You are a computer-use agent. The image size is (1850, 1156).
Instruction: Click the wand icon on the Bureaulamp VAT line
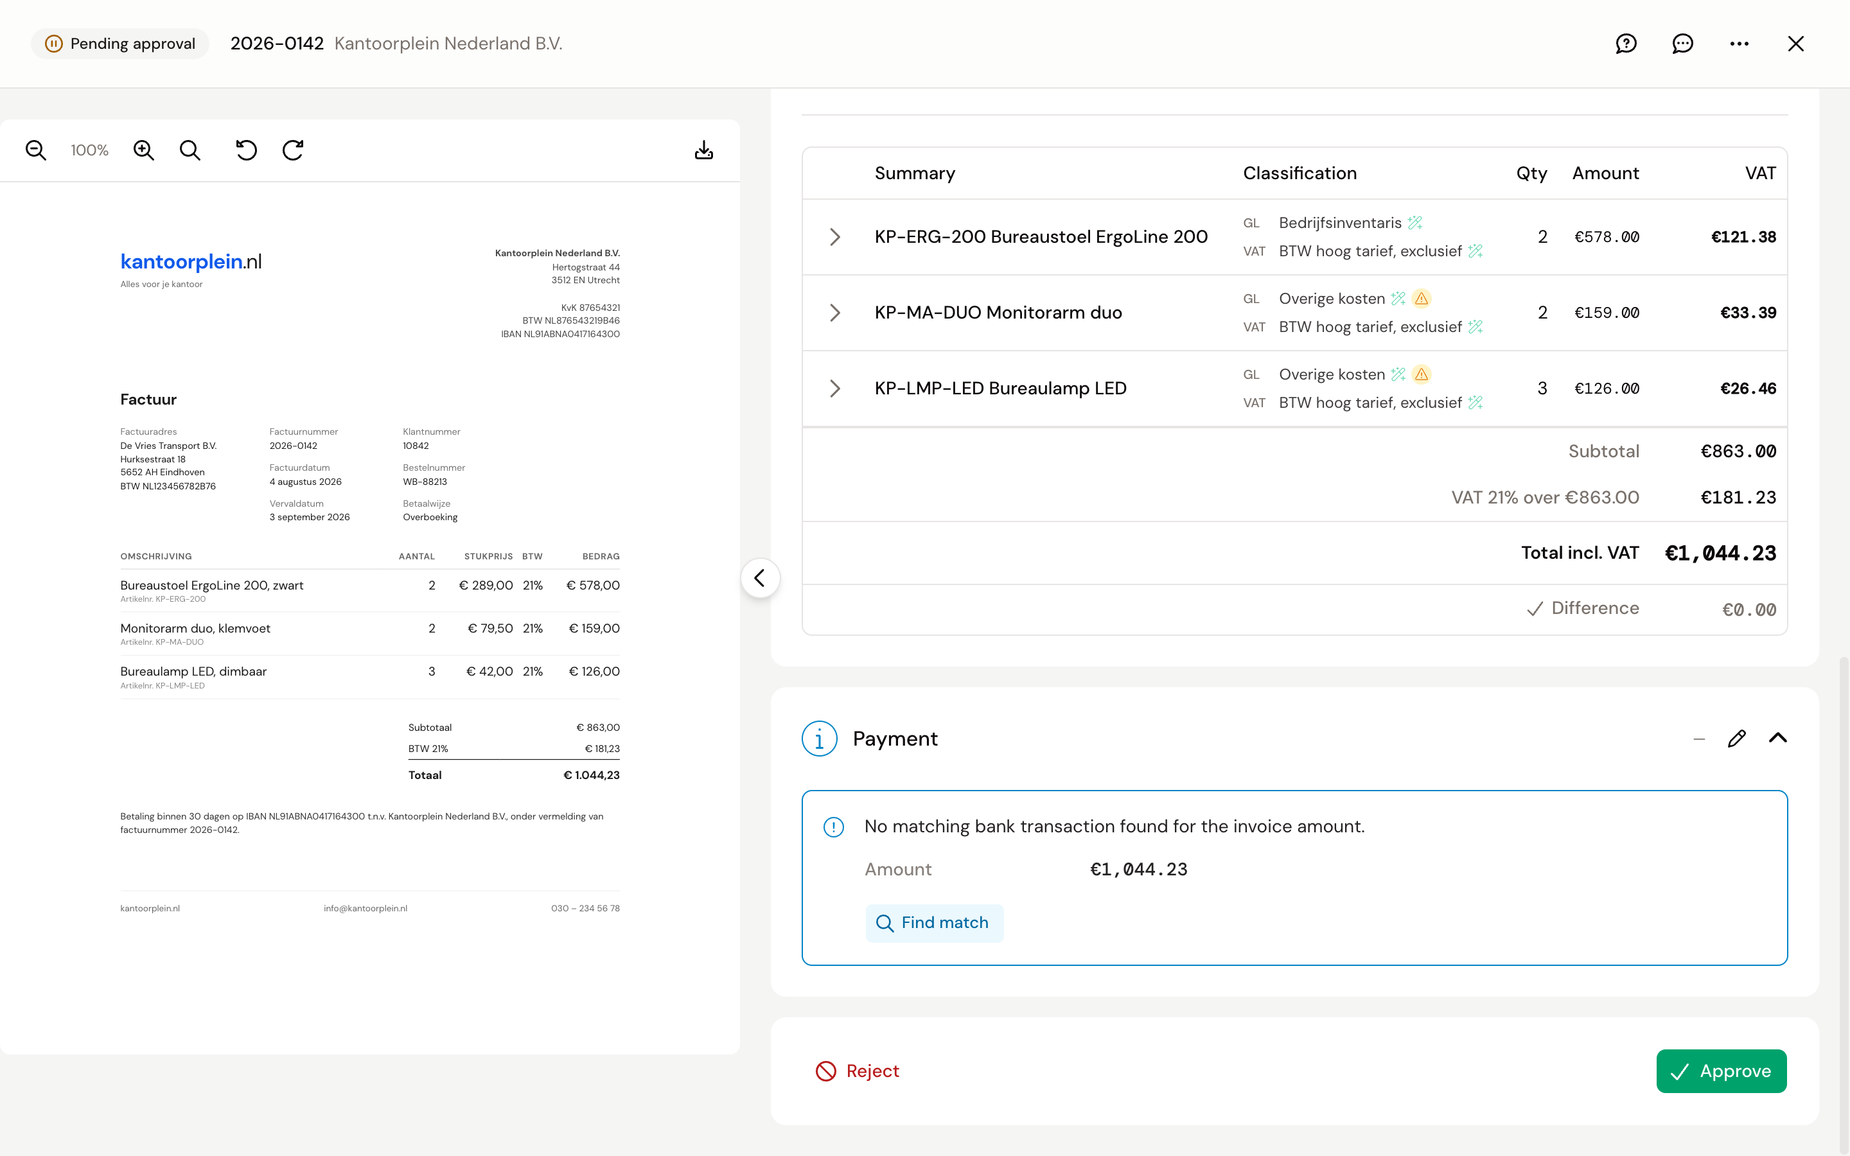click(1476, 402)
